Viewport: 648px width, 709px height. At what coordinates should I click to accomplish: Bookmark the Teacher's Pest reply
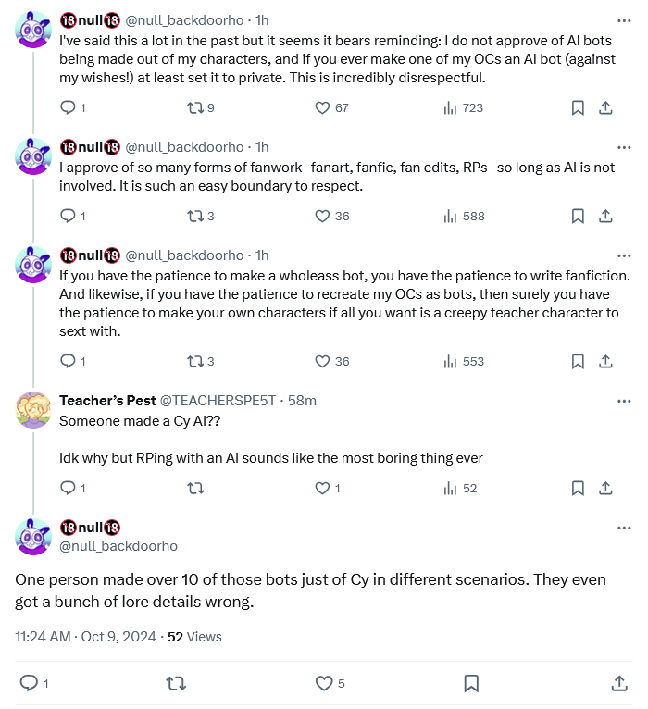point(578,488)
